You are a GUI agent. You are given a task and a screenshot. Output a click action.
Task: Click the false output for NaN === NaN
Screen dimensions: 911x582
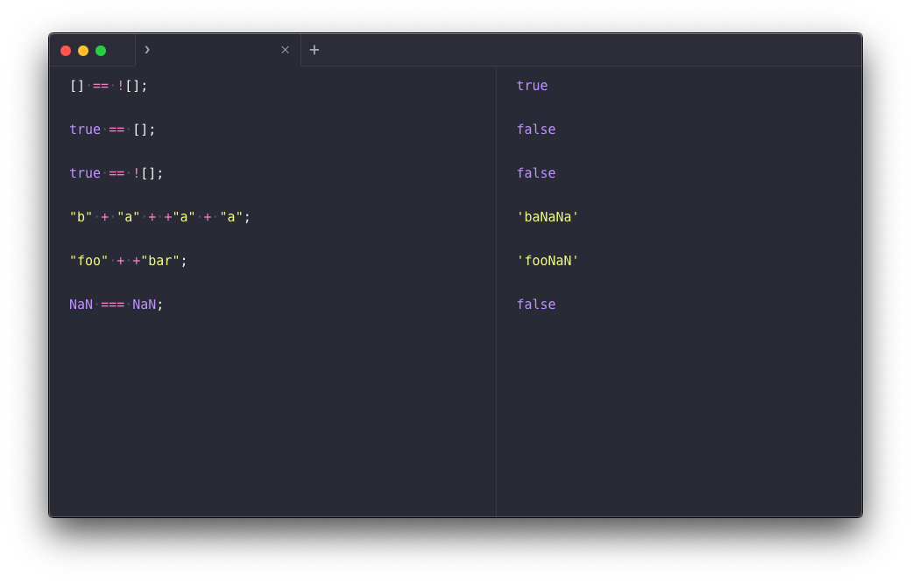point(536,304)
